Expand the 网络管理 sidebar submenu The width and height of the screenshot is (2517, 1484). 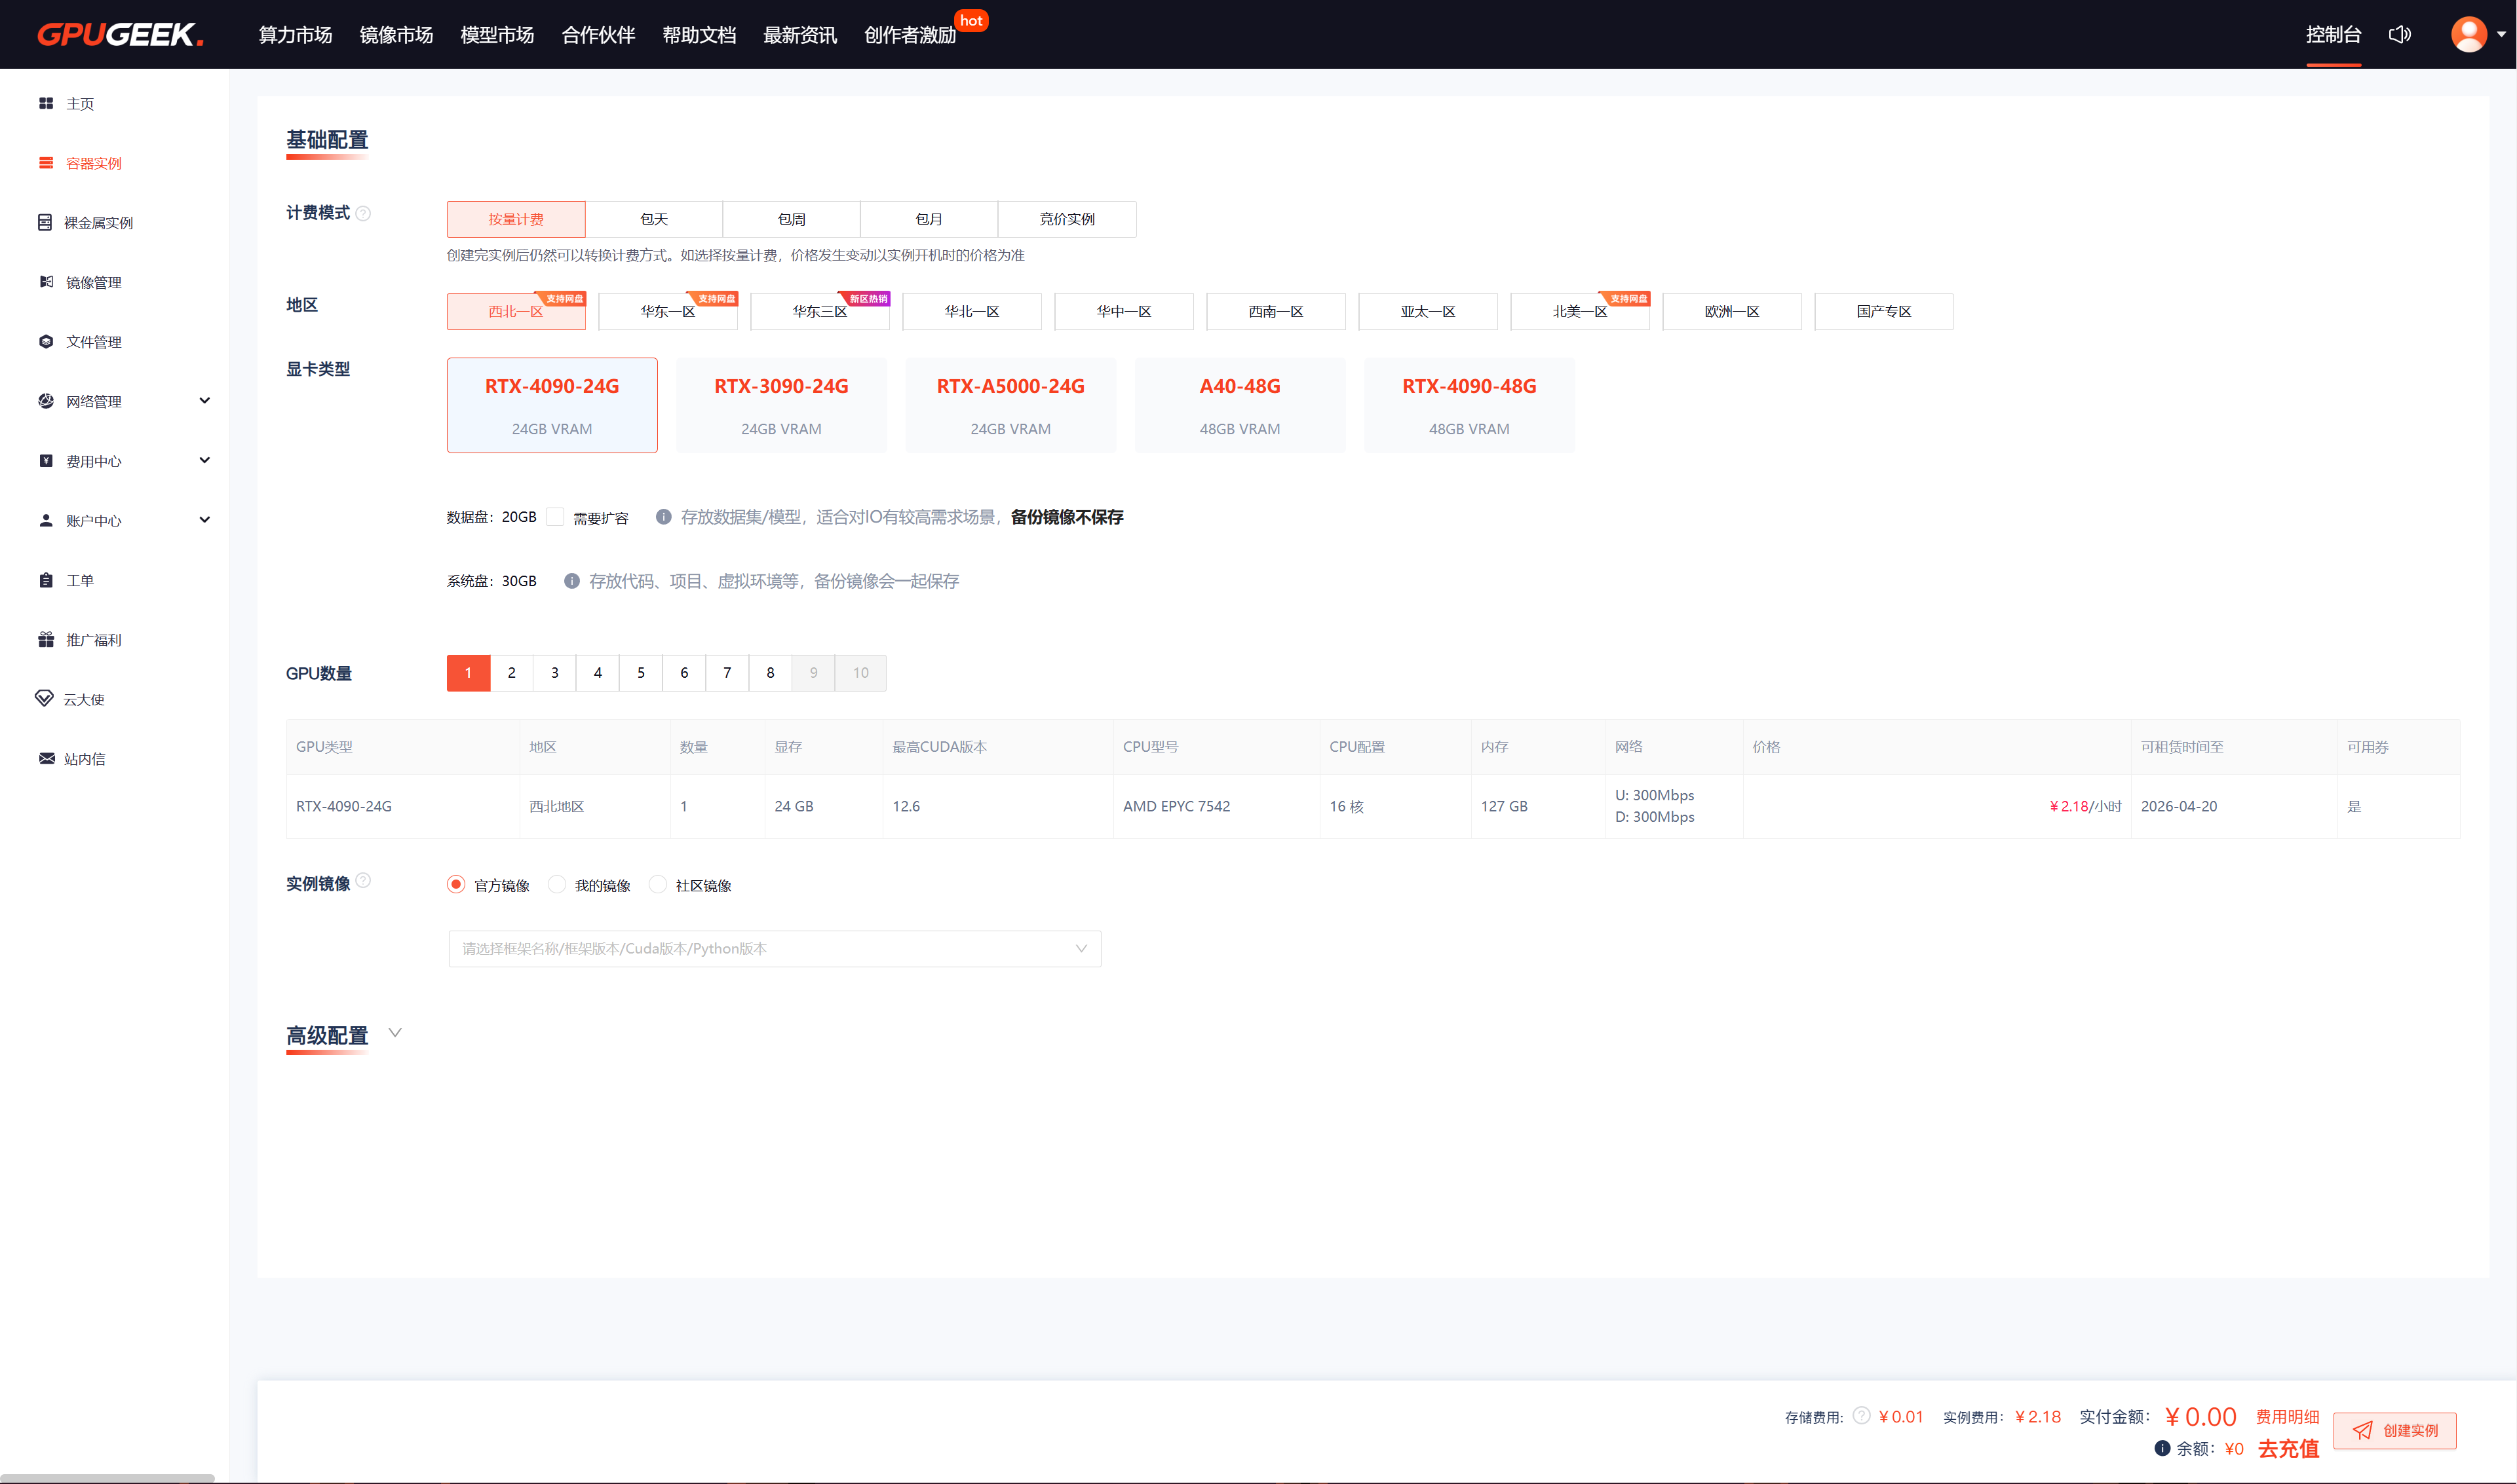pos(204,401)
